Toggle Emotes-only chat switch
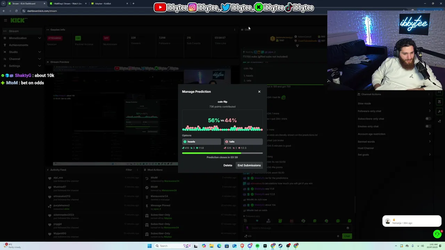 [x=428, y=126]
